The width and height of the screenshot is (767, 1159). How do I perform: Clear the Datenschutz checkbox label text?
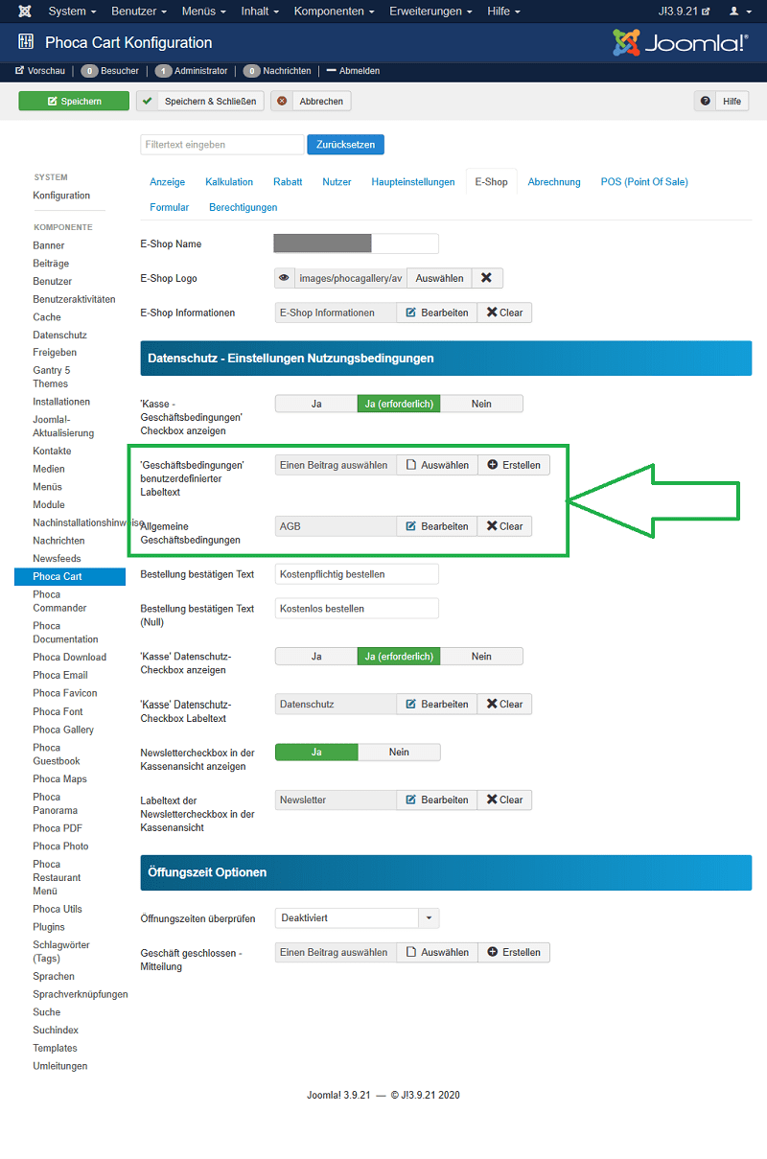pyautogui.click(x=504, y=704)
